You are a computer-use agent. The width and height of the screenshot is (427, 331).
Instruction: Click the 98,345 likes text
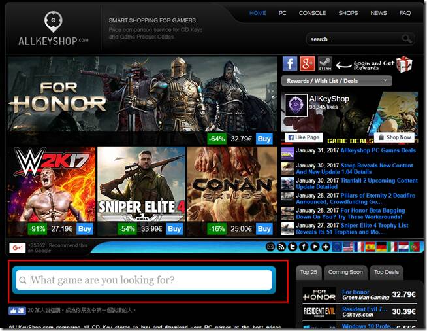tap(323, 107)
